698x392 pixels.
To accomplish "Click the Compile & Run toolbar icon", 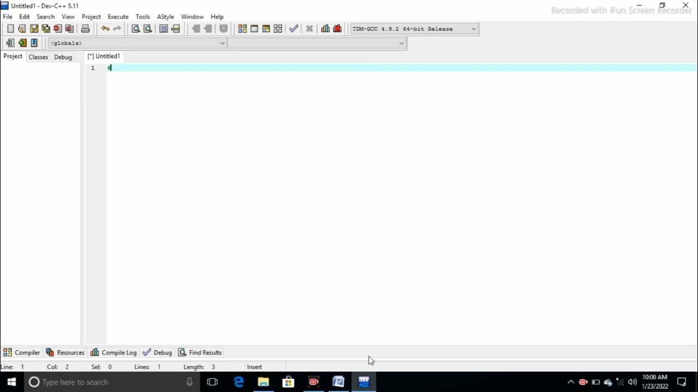I will point(266,29).
